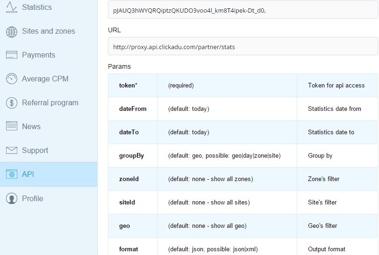The image size is (379, 255).
Task: Select Average CPM in the sidebar
Action: (x=45, y=79)
